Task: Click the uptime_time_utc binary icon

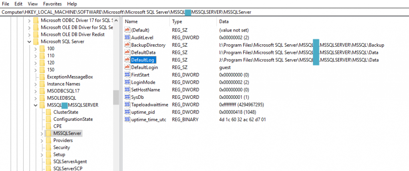Action: click(x=127, y=120)
